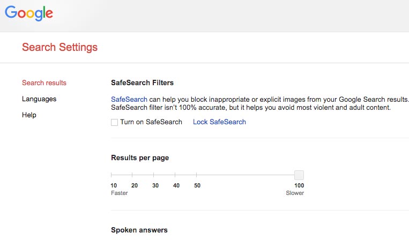
Task: Set results per page to 20
Action: 132,175
